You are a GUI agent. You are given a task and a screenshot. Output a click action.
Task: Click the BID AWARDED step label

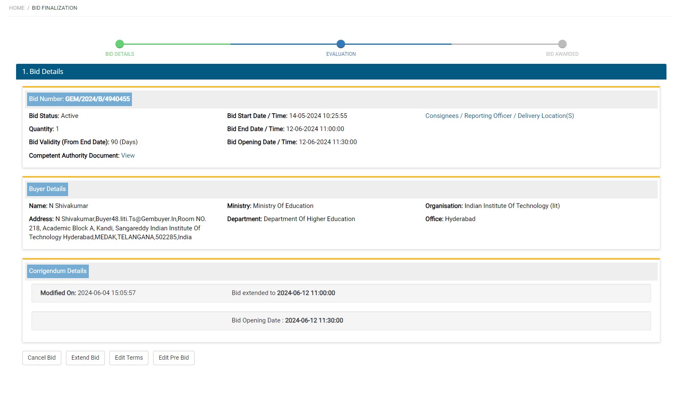[x=562, y=54]
